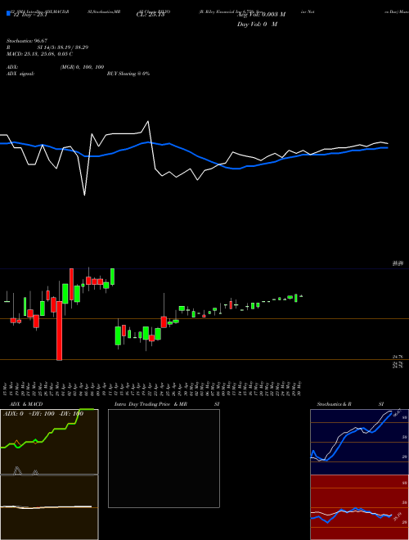The height and width of the screenshot is (540, 409).
Task: Click the red RSI chart panel
Action: click(359, 507)
